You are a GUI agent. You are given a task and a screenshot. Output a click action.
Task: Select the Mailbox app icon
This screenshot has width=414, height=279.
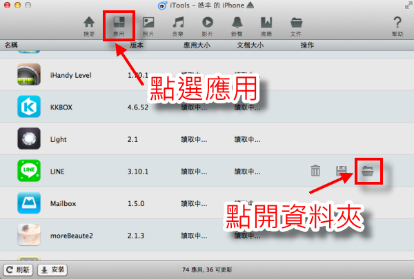[29, 203]
